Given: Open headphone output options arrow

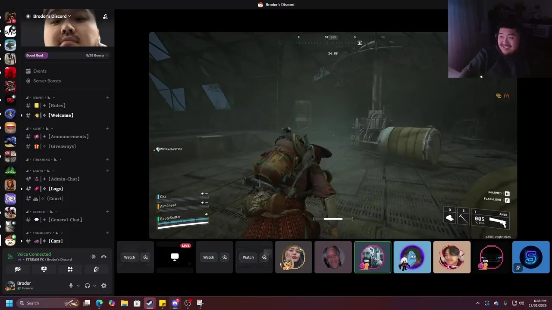Looking at the screenshot, I should tap(94, 285).
